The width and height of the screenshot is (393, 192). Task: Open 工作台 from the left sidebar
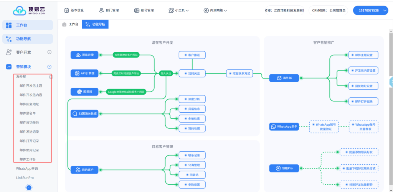pos(28,25)
